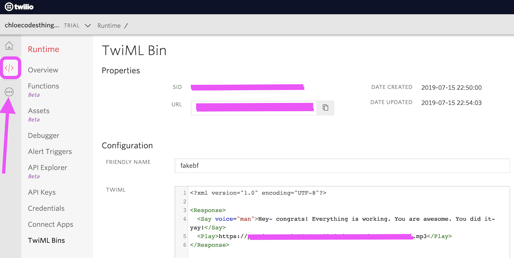The width and height of the screenshot is (514, 258).
Task: Open Connect Apps page
Action: pyautogui.click(x=50, y=224)
